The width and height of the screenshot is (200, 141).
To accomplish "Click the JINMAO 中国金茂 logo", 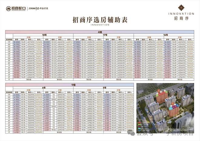I will pos(38,8).
